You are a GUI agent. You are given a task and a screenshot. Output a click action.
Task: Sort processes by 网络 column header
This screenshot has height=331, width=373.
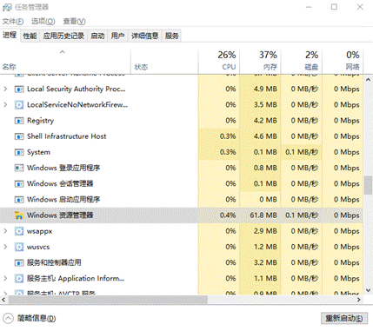coord(343,61)
